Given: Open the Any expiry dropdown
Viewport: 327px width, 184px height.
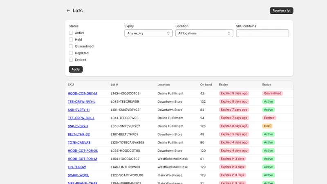Looking at the screenshot, I should click(x=148, y=33).
